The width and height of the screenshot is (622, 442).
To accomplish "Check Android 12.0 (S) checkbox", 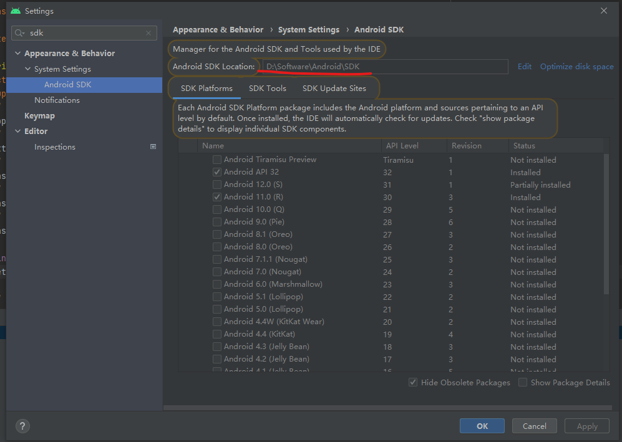I will click(x=217, y=185).
